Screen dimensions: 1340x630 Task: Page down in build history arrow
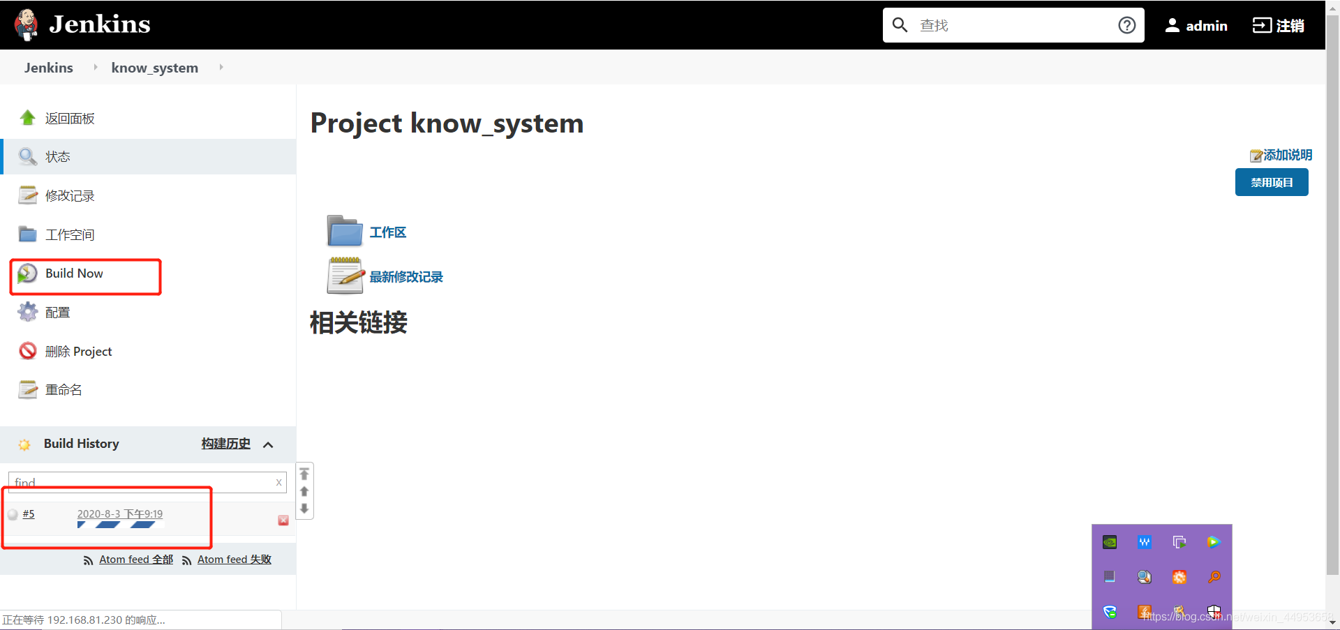coord(304,509)
